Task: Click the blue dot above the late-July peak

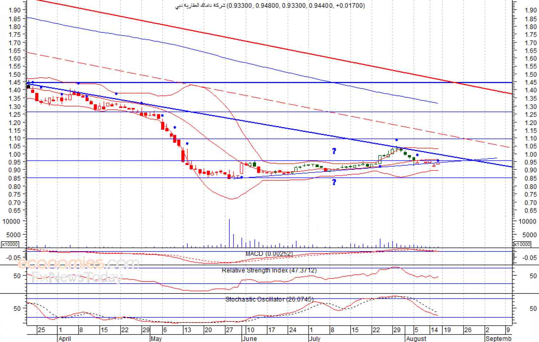Action: [396, 140]
